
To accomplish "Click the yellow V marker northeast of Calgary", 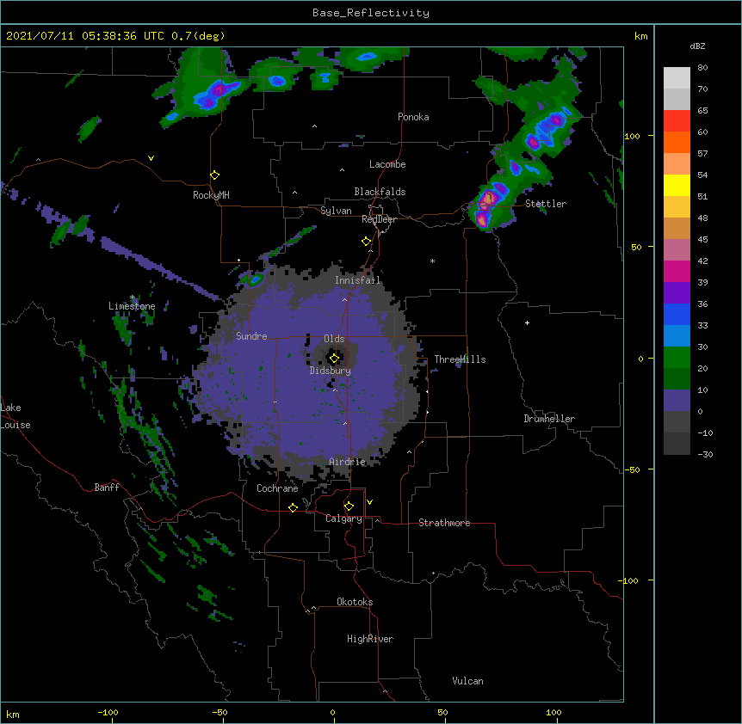I will click(369, 502).
